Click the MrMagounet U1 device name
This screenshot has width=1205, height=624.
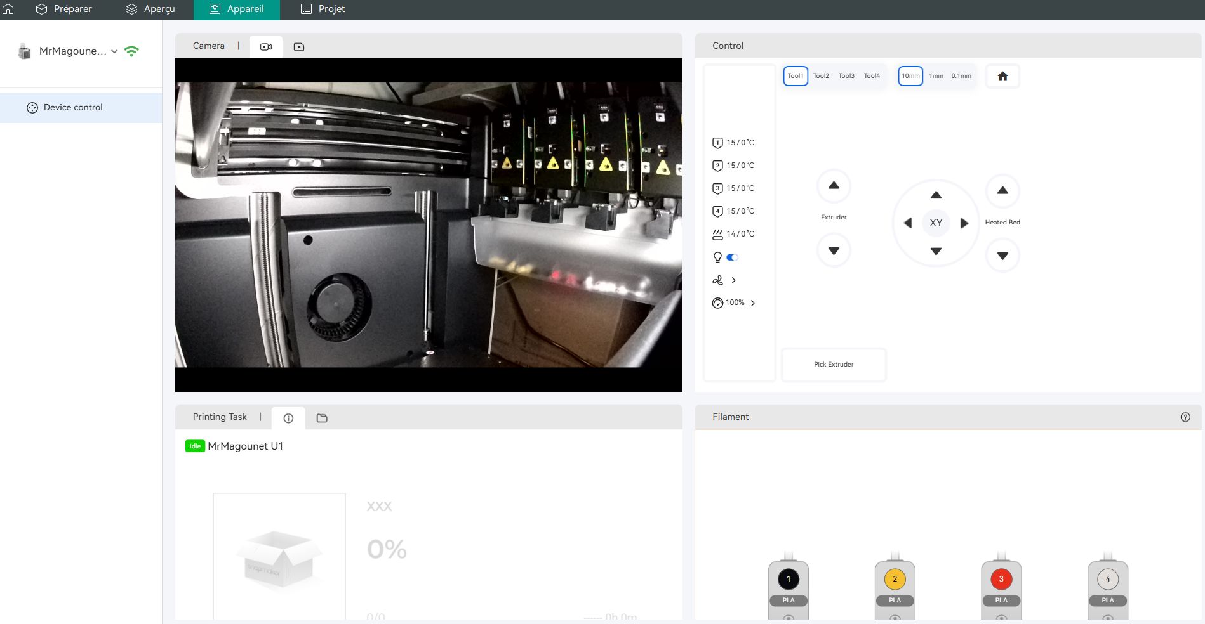pos(246,446)
